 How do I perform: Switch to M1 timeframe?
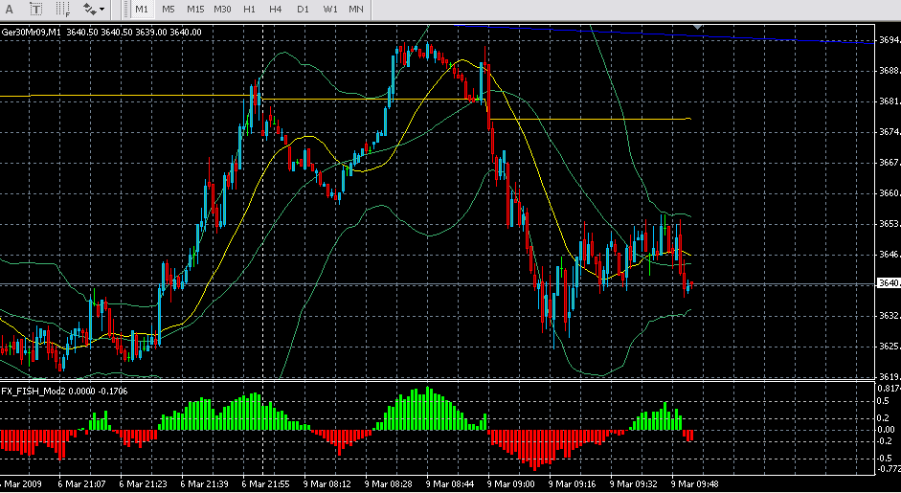tap(141, 9)
